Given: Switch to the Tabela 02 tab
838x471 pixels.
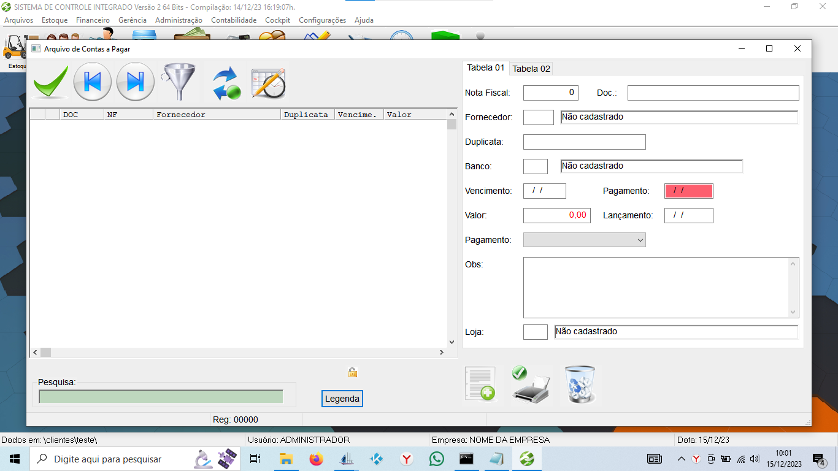Looking at the screenshot, I should coord(531,69).
